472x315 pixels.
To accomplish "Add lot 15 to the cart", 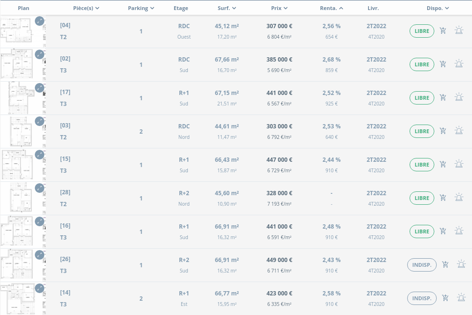I will point(443,165).
